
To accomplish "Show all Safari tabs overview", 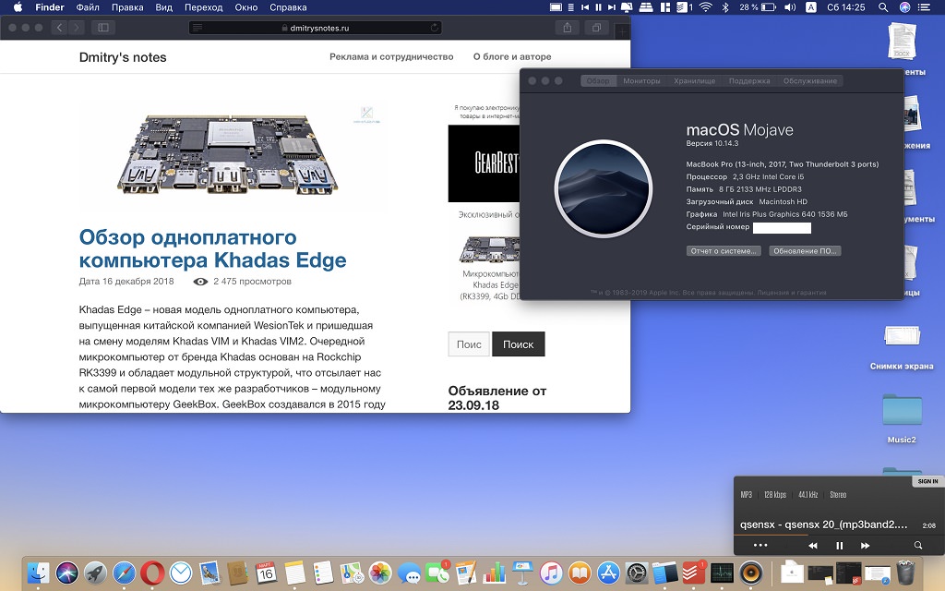I will click(x=597, y=28).
